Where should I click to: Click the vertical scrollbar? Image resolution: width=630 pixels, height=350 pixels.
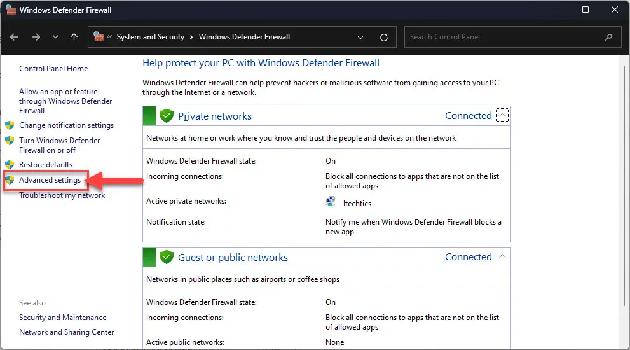click(x=624, y=185)
